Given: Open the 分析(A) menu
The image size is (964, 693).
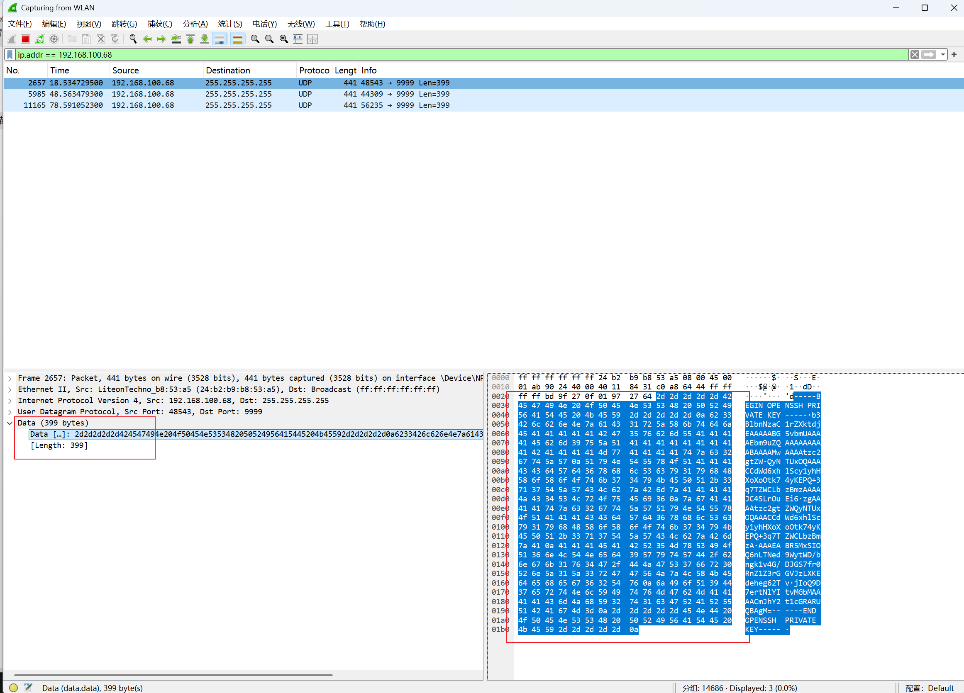Looking at the screenshot, I should point(195,24).
